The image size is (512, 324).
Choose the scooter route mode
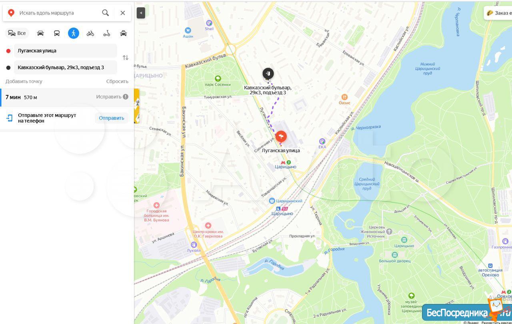click(107, 33)
